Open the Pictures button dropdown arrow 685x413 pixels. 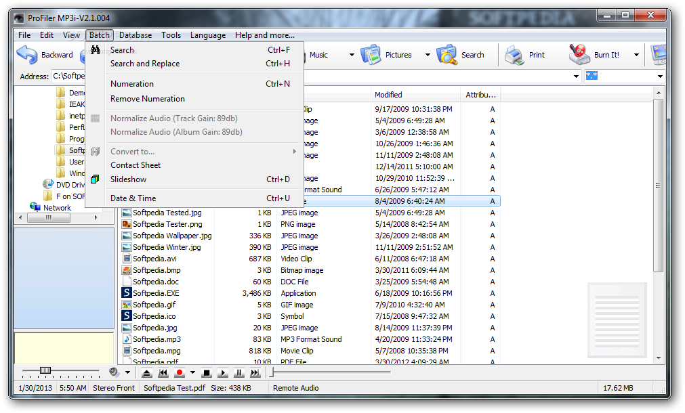(x=428, y=55)
